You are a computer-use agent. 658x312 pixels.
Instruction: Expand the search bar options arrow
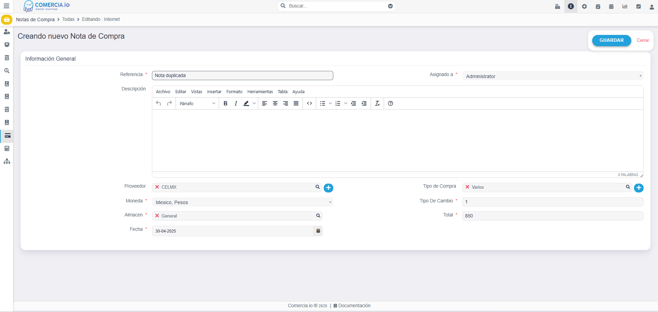[390, 6]
